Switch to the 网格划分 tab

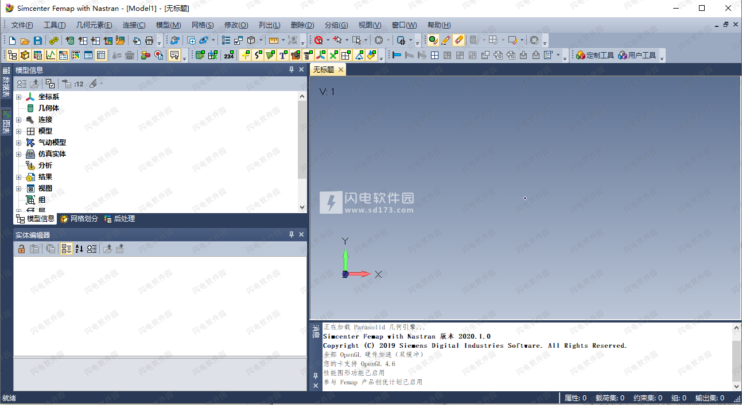coord(79,219)
